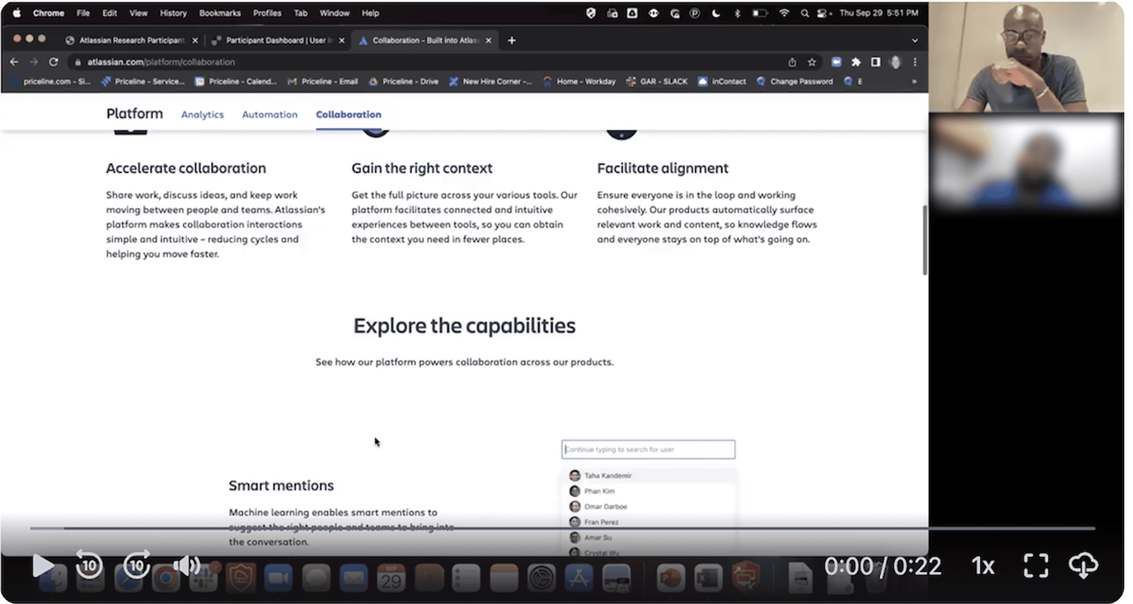
Task: Toggle Do Not Disturb moon icon
Action: tap(716, 13)
